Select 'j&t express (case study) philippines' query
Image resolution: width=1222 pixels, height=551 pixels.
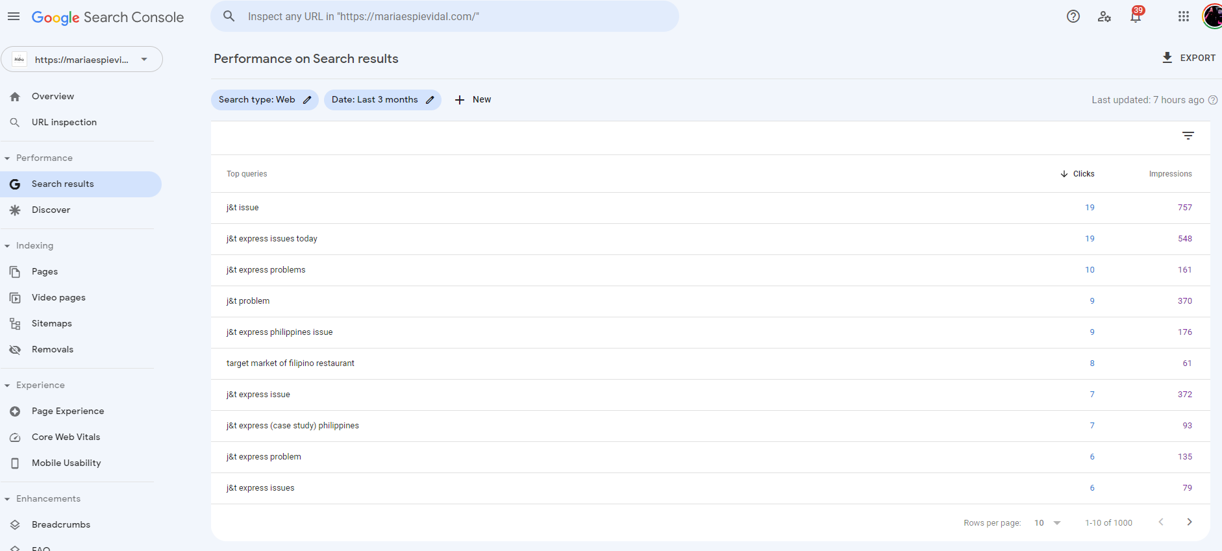click(710, 426)
